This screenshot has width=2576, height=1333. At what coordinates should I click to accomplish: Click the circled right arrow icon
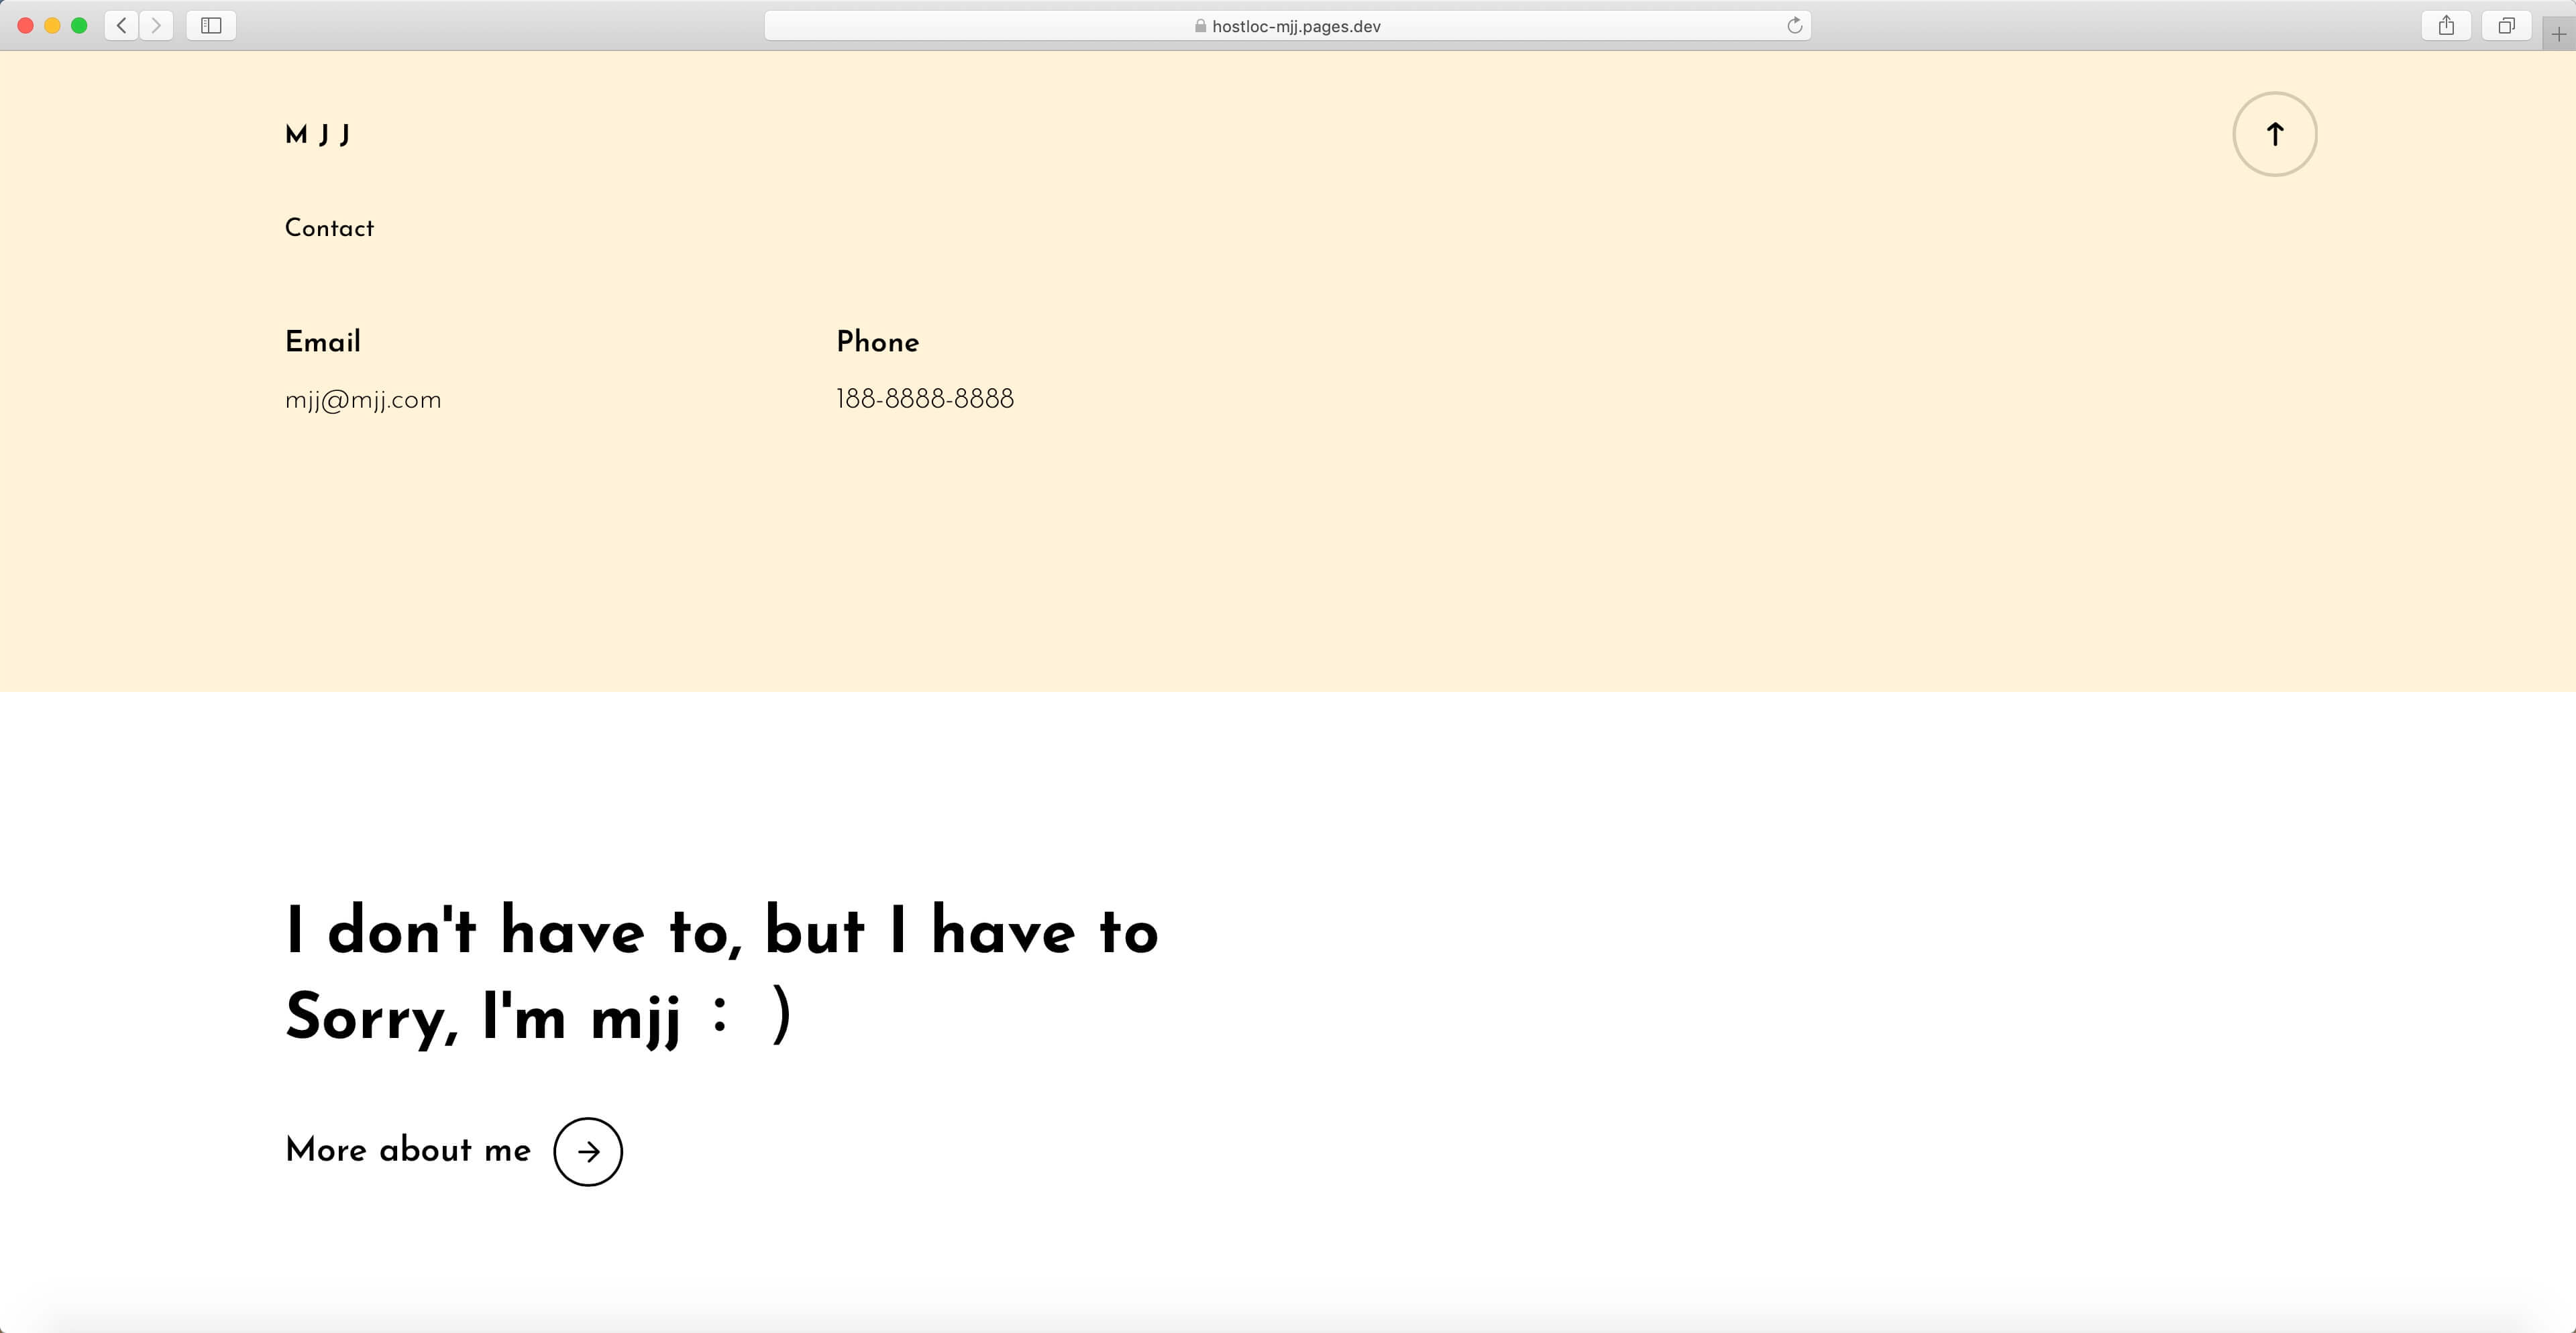coord(588,1151)
